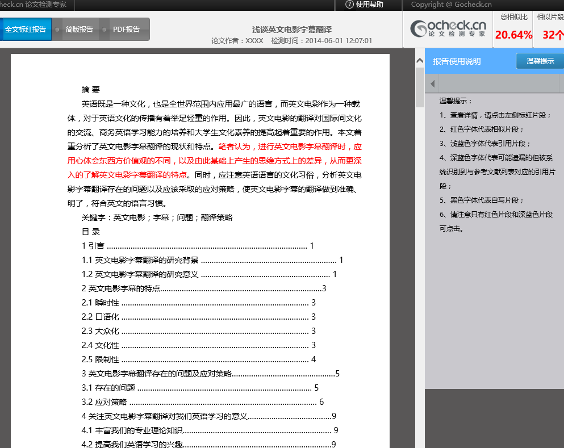Click title 浅谈英文电影字幕翻译

(x=292, y=30)
